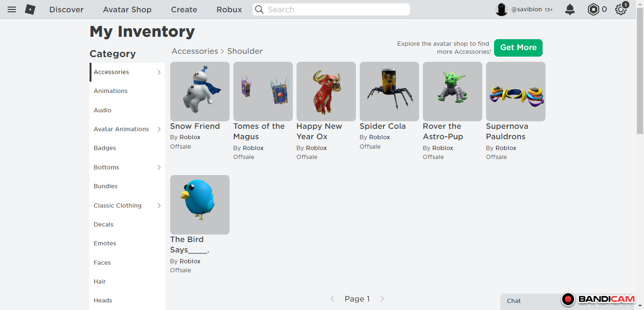The height and width of the screenshot is (310, 644).
Task: Open the settings gear icon
Action: click(621, 9)
